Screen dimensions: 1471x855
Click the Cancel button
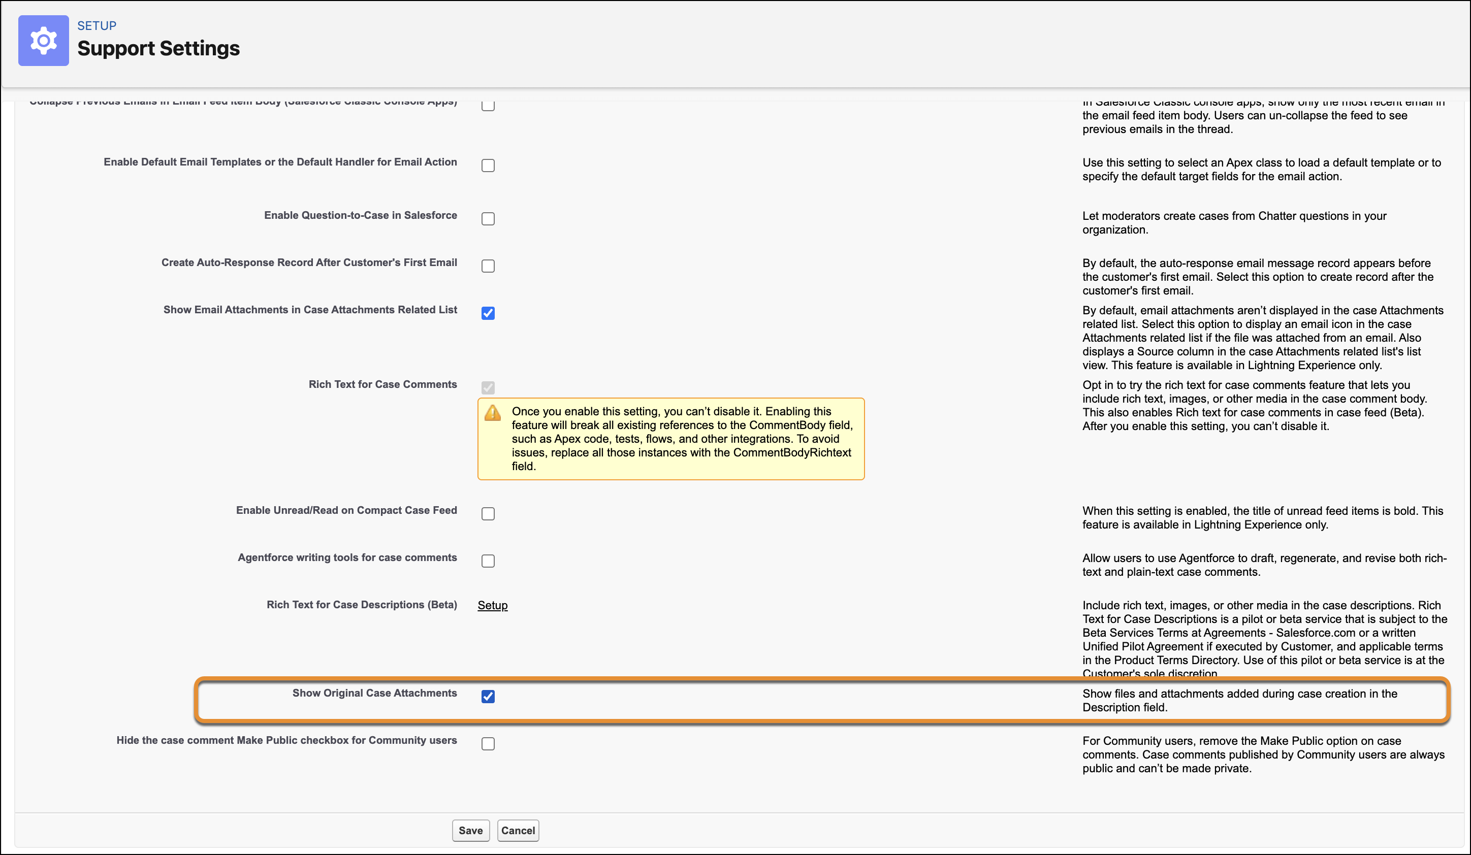(x=518, y=831)
